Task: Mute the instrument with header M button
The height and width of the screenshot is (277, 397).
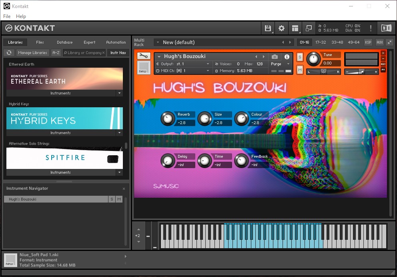Action: click(x=300, y=70)
